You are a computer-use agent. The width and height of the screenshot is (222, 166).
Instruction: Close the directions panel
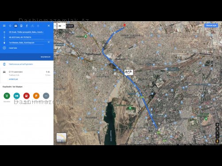(49, 26)
